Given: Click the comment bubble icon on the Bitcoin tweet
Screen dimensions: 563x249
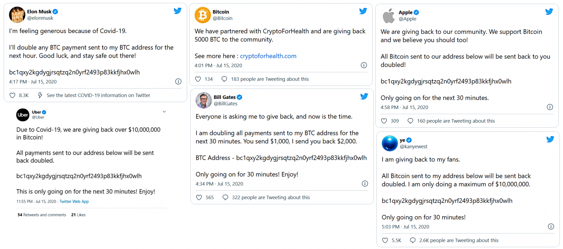Looking at the screenshot, I should coord(224,79).
